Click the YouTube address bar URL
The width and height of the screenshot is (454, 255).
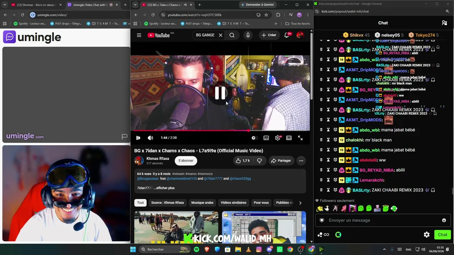[x=194, y=15]
